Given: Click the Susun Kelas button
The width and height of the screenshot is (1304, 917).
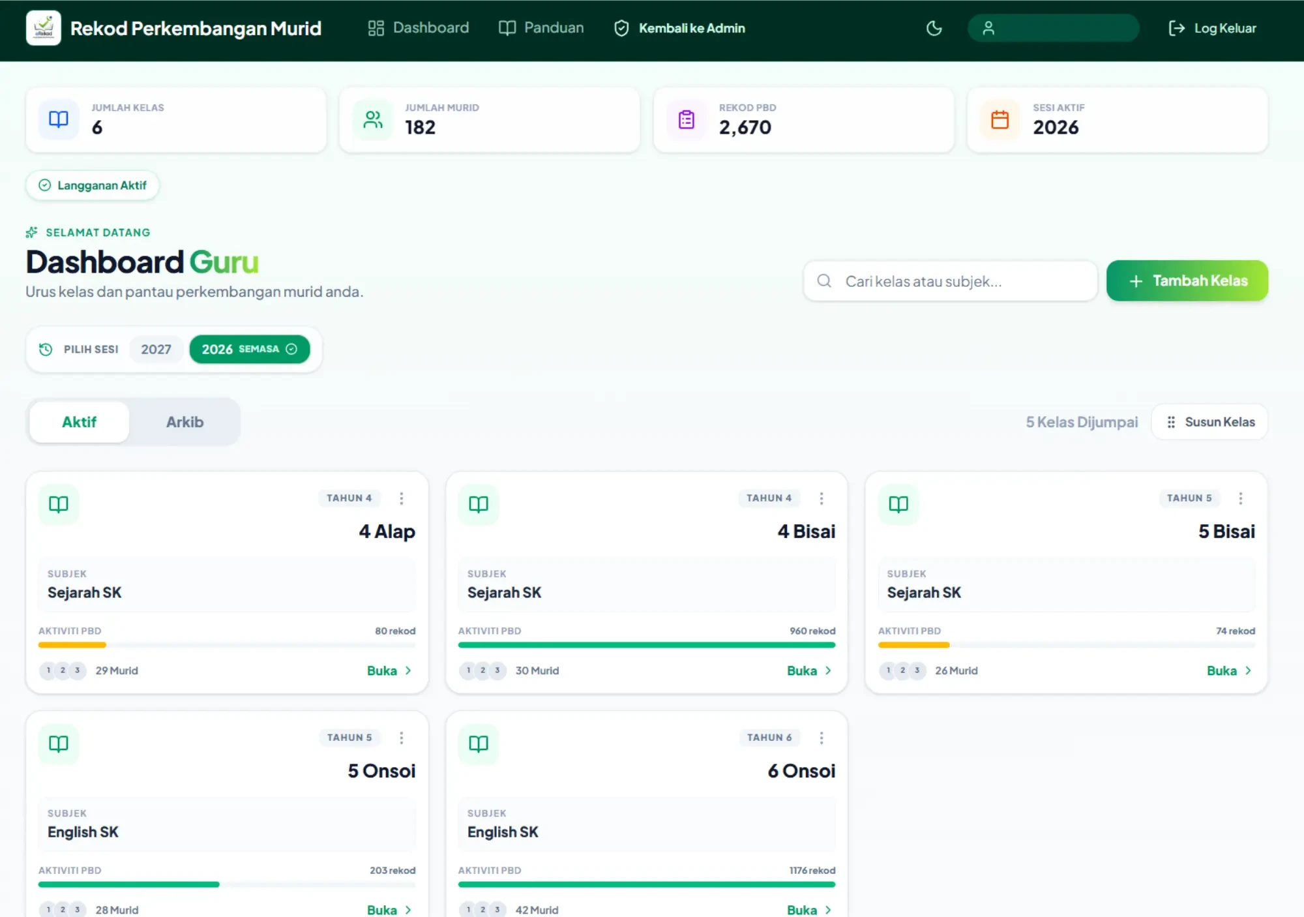Looking at the screenshot, I should [1210, 422].
